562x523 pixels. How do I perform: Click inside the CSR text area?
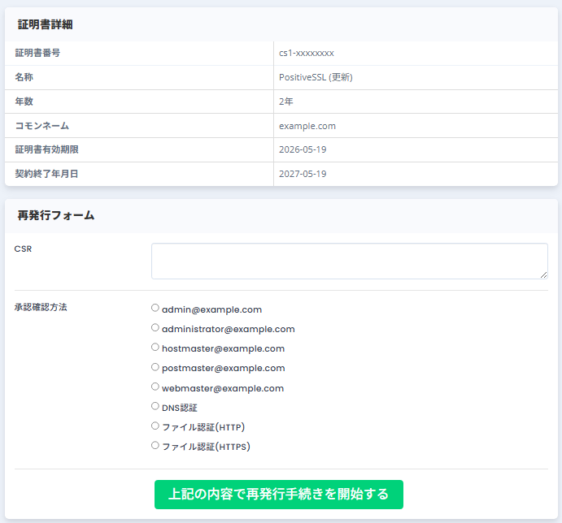tap(349, 261)
